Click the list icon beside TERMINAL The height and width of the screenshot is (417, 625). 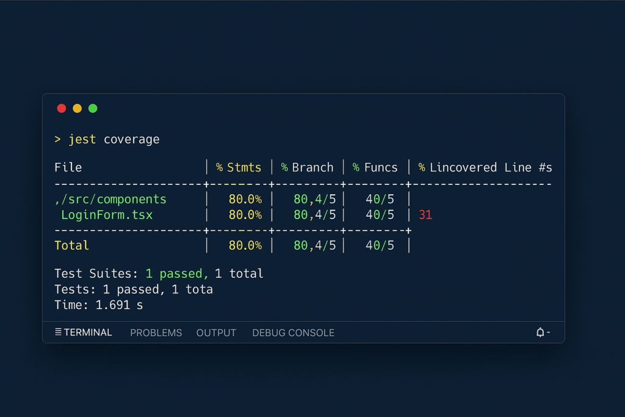point(58,333)
